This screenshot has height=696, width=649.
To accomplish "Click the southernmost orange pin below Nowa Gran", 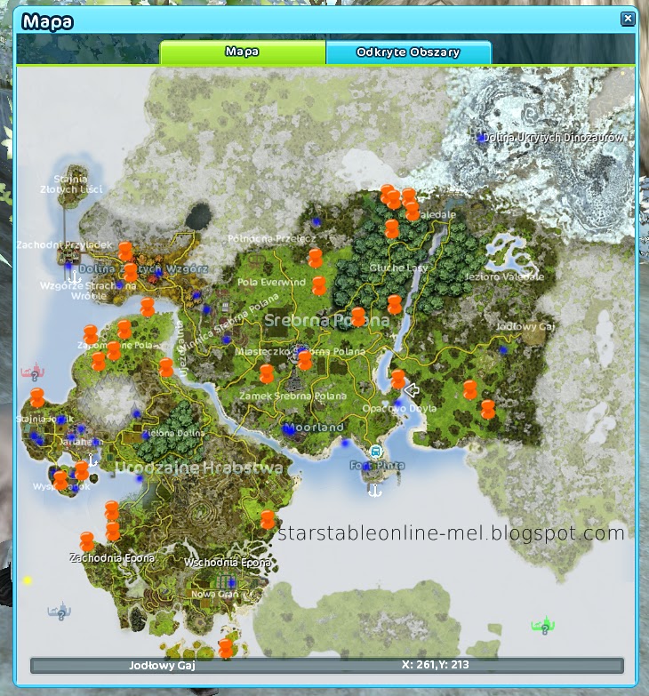I will [x=226, y=648].
